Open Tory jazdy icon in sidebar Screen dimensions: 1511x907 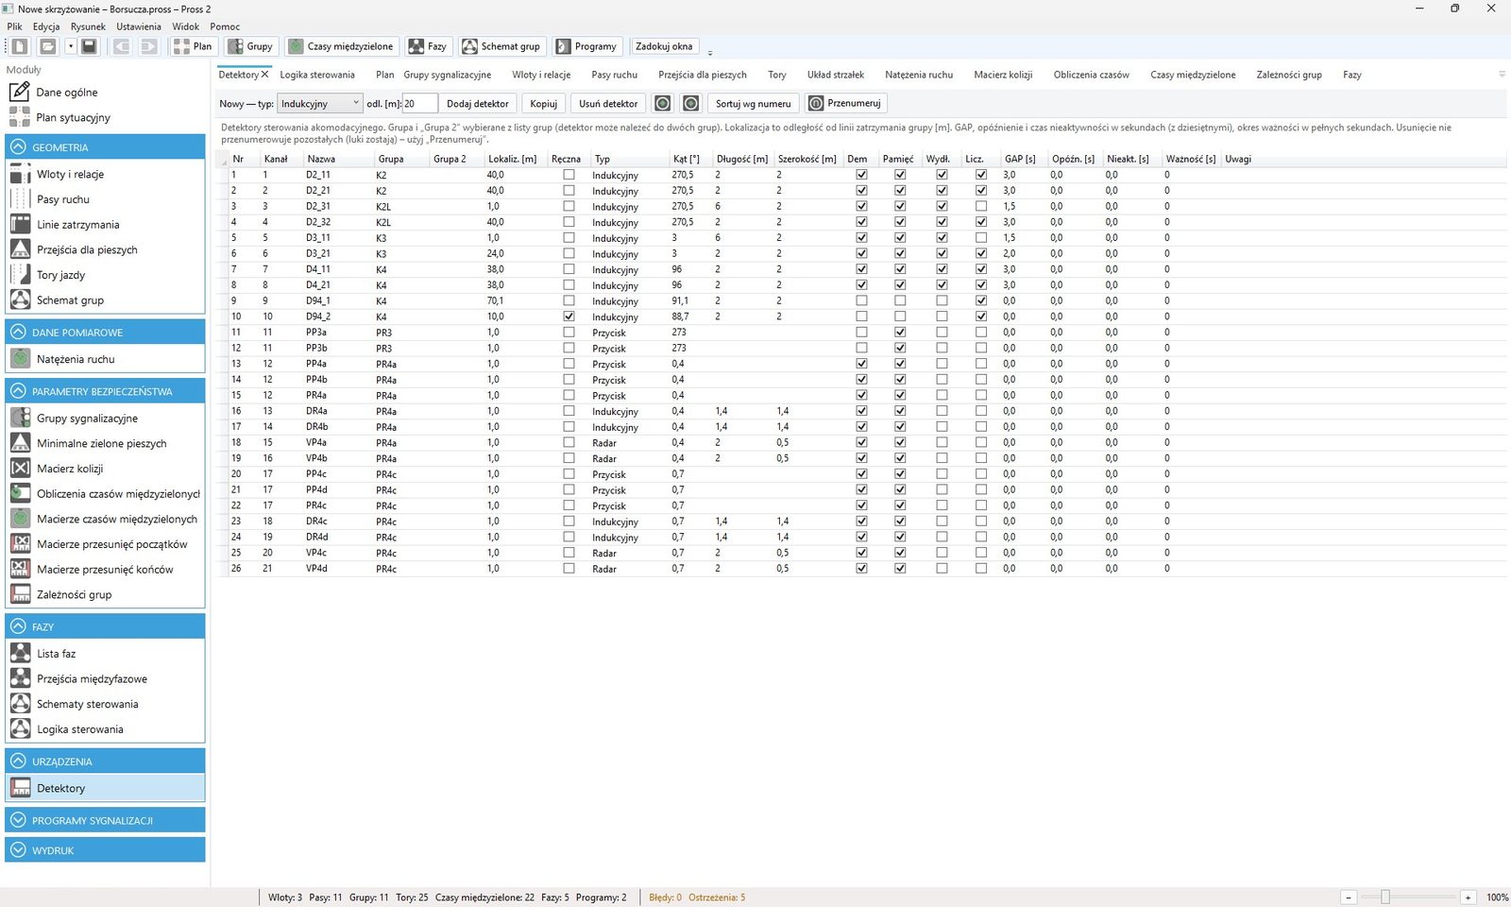pyautogui.click(x=20, y=275)
